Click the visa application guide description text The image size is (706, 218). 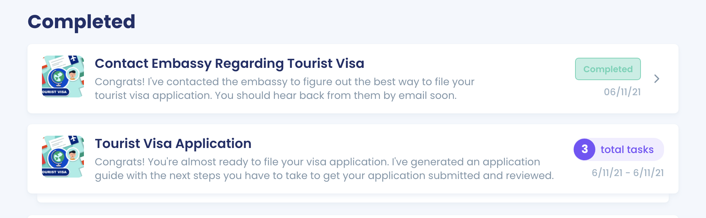[324, 169]
